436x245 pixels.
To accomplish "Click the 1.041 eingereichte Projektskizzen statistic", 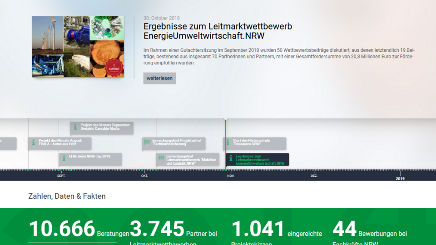I will (x=277, y=232).
